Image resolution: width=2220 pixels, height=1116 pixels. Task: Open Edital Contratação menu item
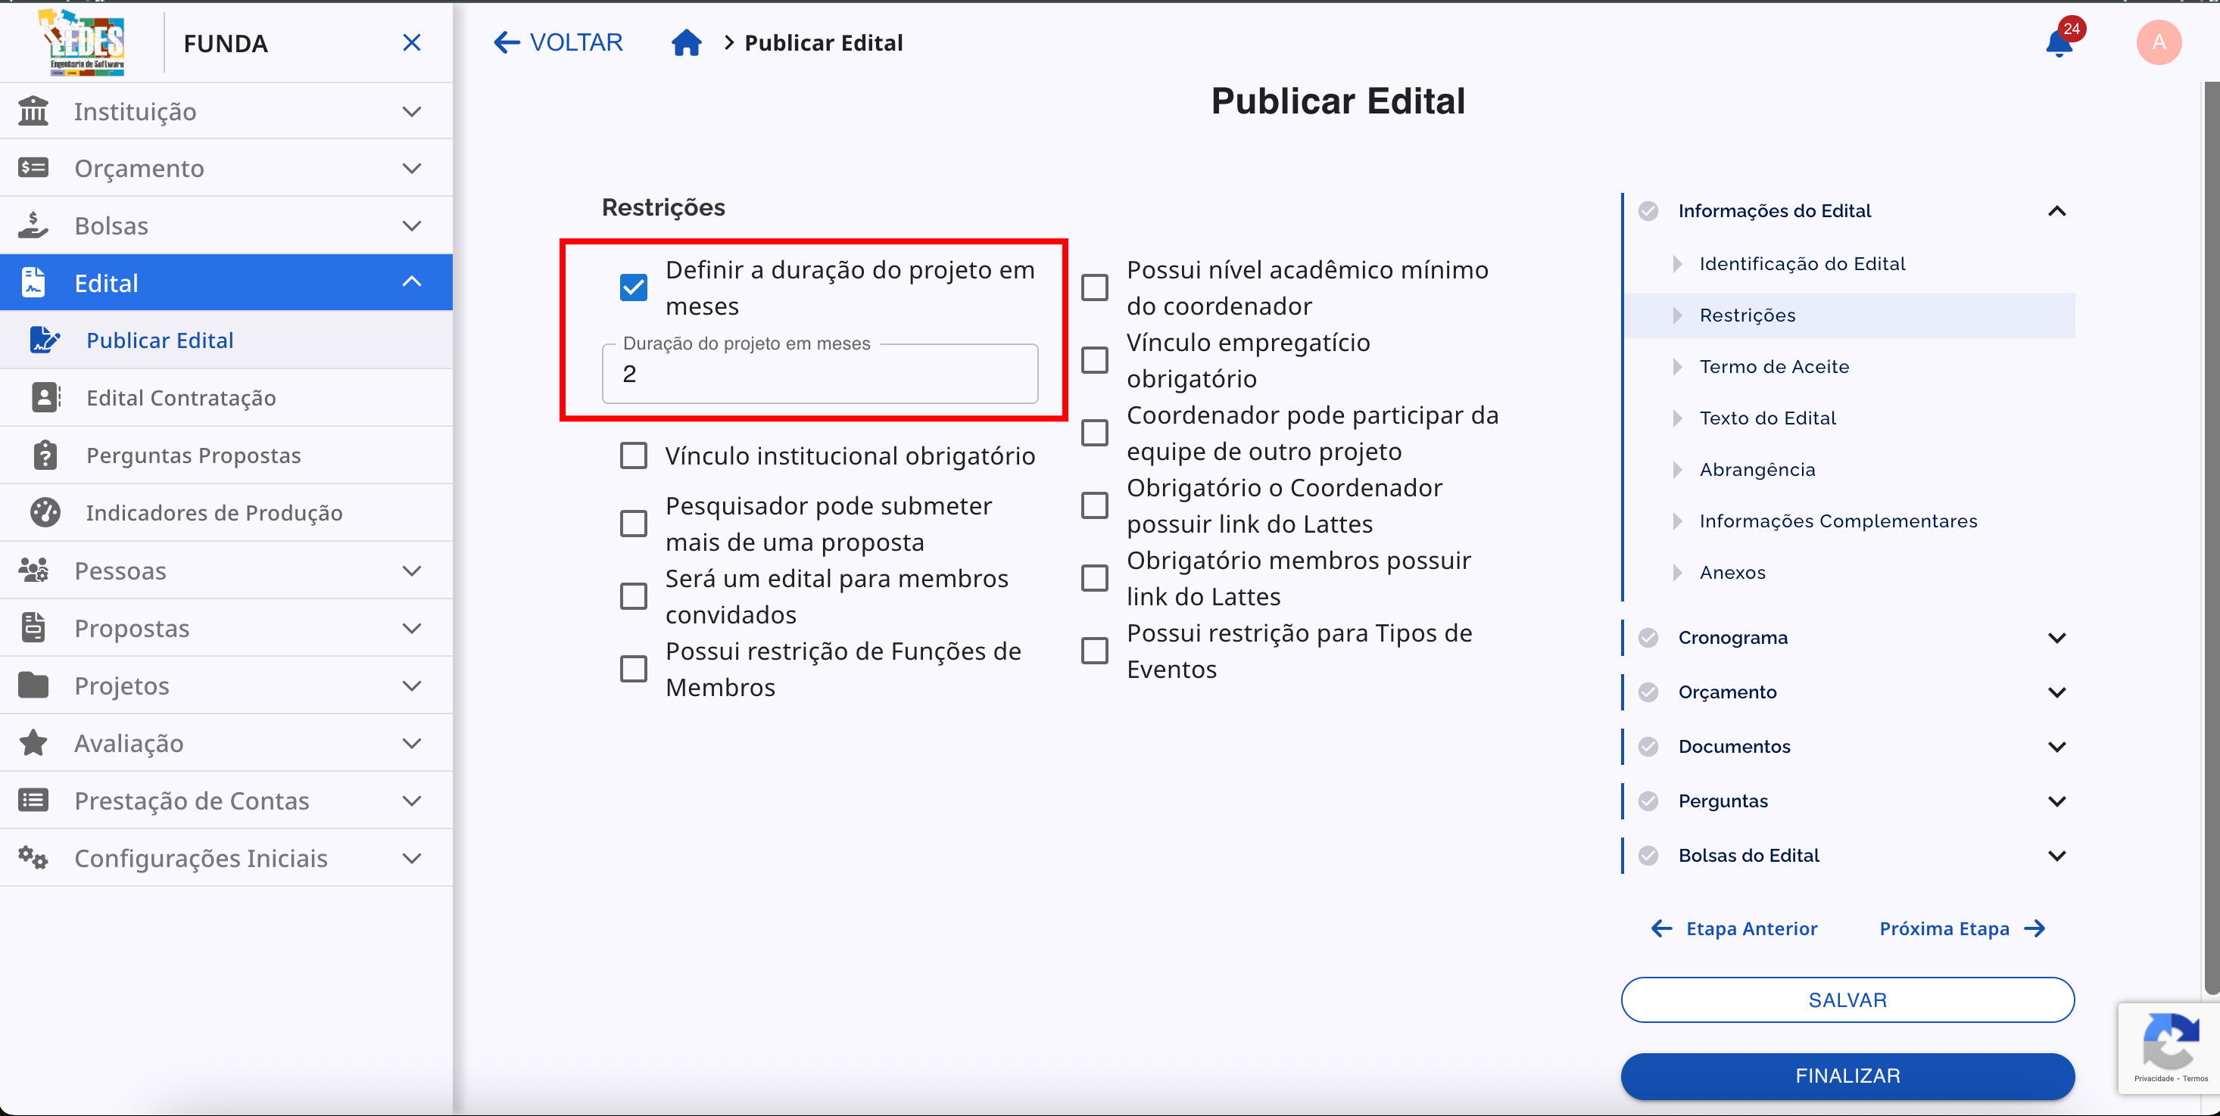[181, 398]
